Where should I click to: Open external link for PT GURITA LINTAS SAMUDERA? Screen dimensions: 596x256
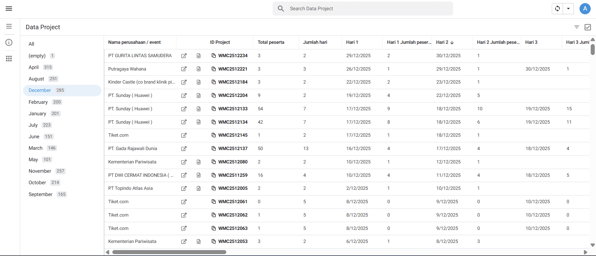point(184,56)
